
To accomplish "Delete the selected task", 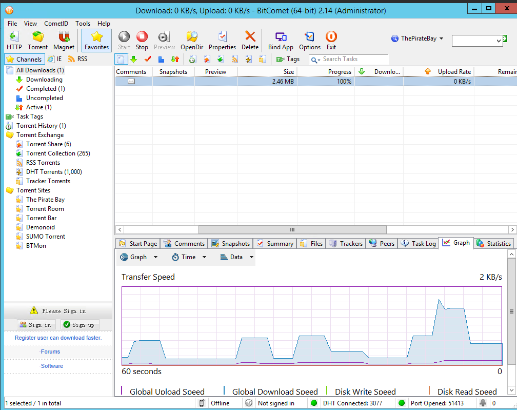I will (250, 41).
